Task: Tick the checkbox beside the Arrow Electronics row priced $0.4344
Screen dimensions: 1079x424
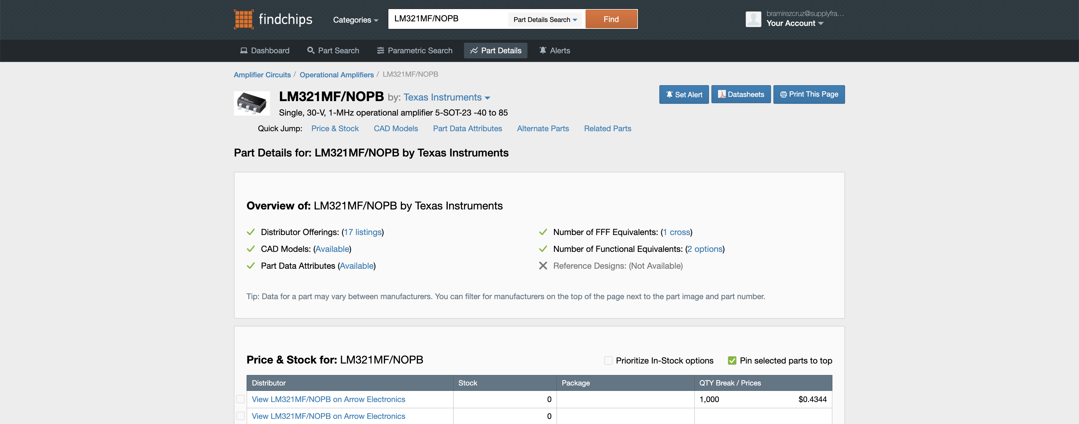Action: 241,399
